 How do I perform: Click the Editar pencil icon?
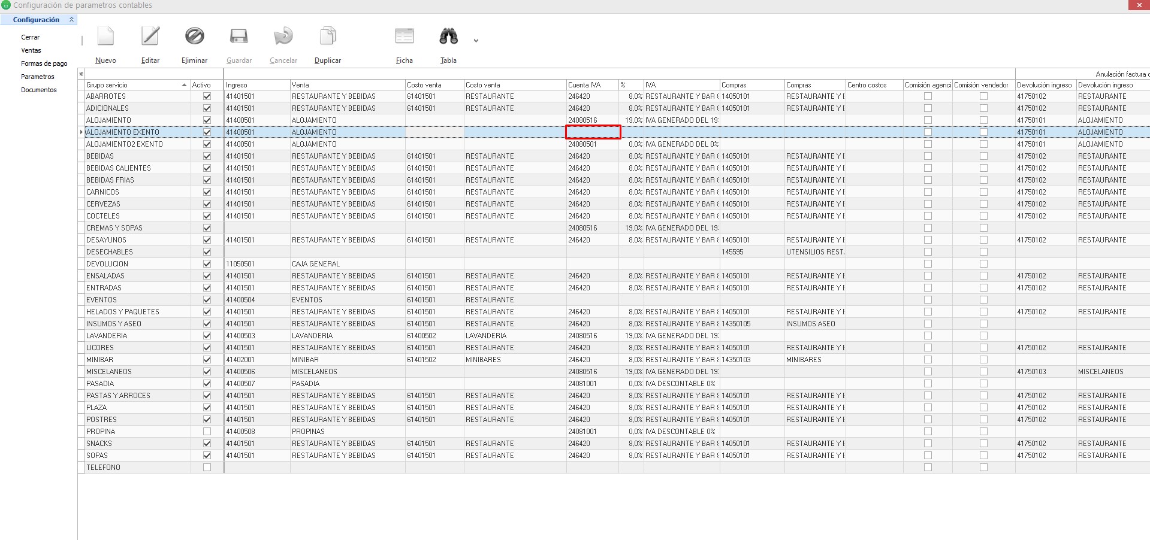pyautogui.click(x=150, y=37)
